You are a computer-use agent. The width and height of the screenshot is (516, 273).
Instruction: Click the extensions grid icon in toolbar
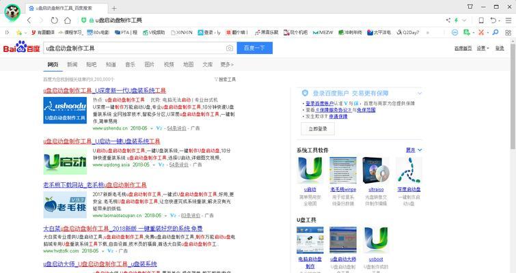coord(508,33)
